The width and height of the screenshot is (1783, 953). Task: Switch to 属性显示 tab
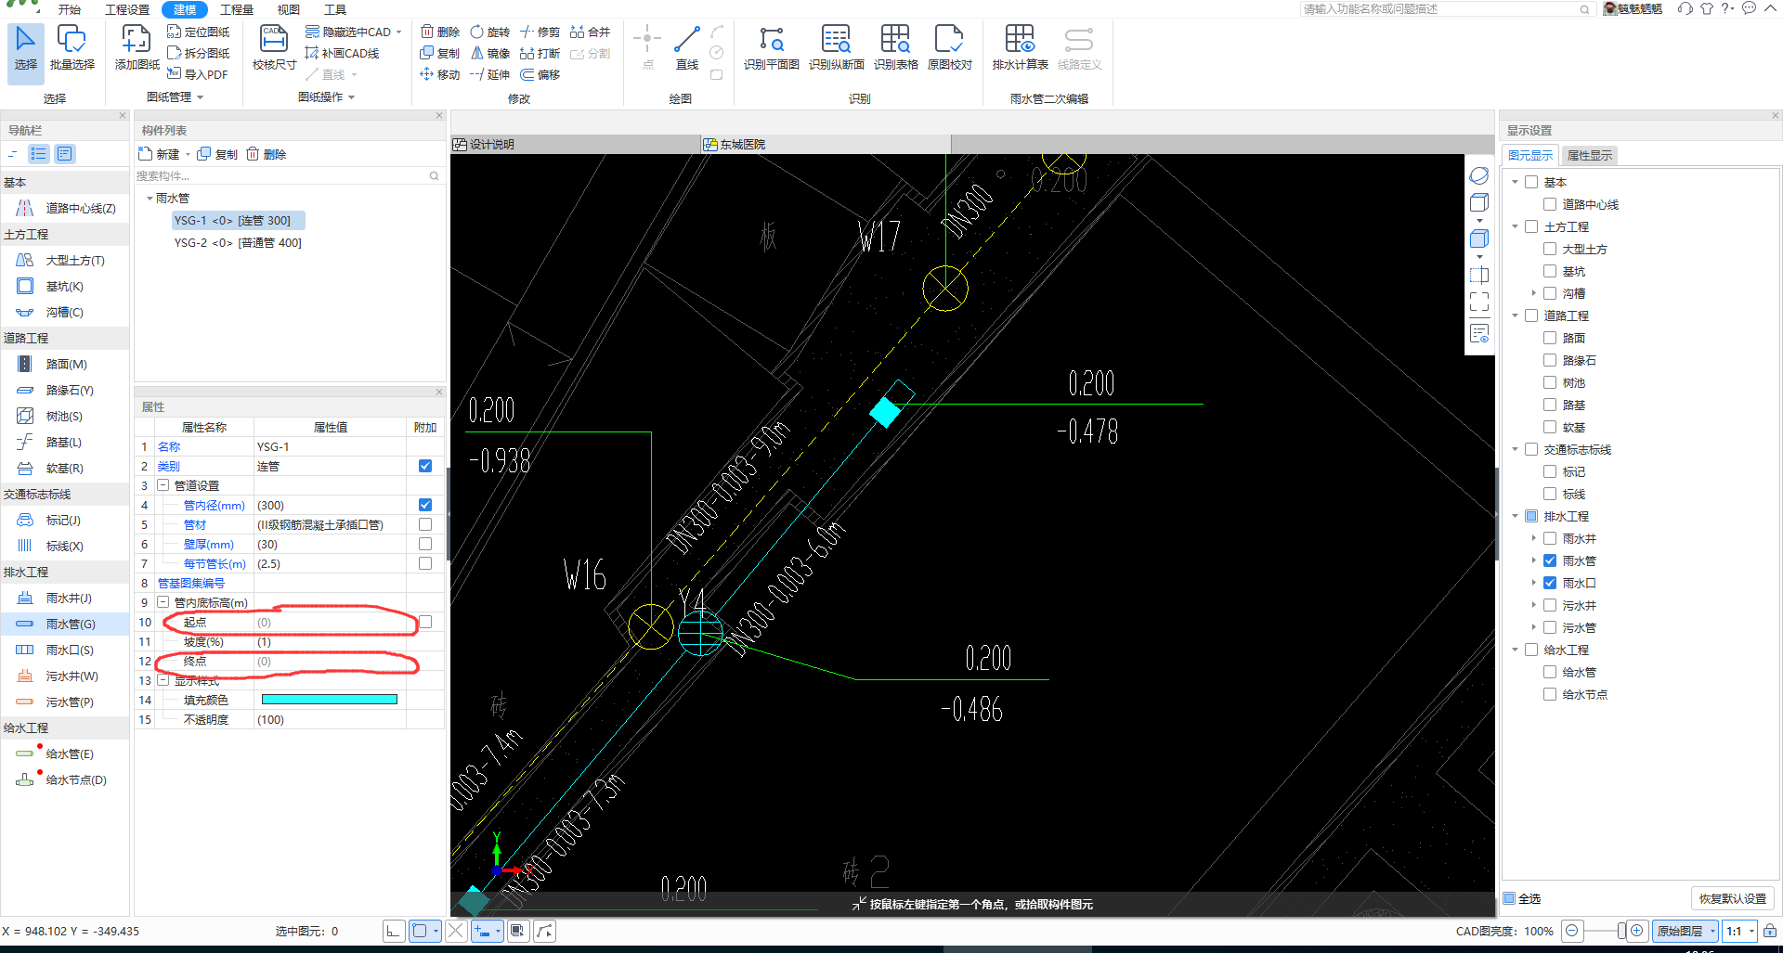(x=1589, y=155)
